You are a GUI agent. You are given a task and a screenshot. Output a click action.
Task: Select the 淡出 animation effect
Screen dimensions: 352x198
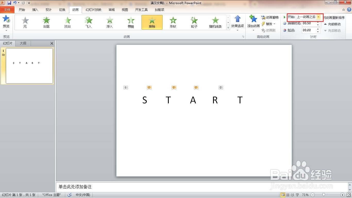click(68, 22)
